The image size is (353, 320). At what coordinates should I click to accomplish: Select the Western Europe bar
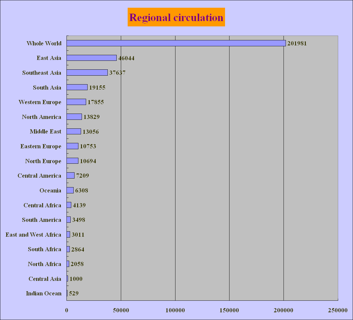76,102
